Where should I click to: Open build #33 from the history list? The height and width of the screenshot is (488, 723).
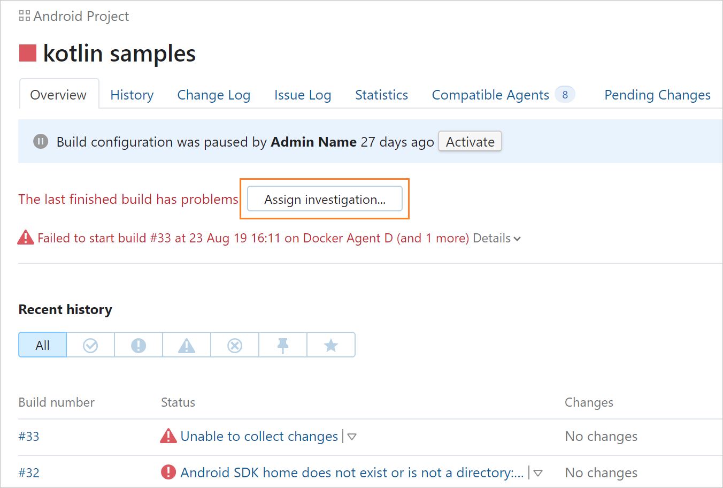coord(29,436)
